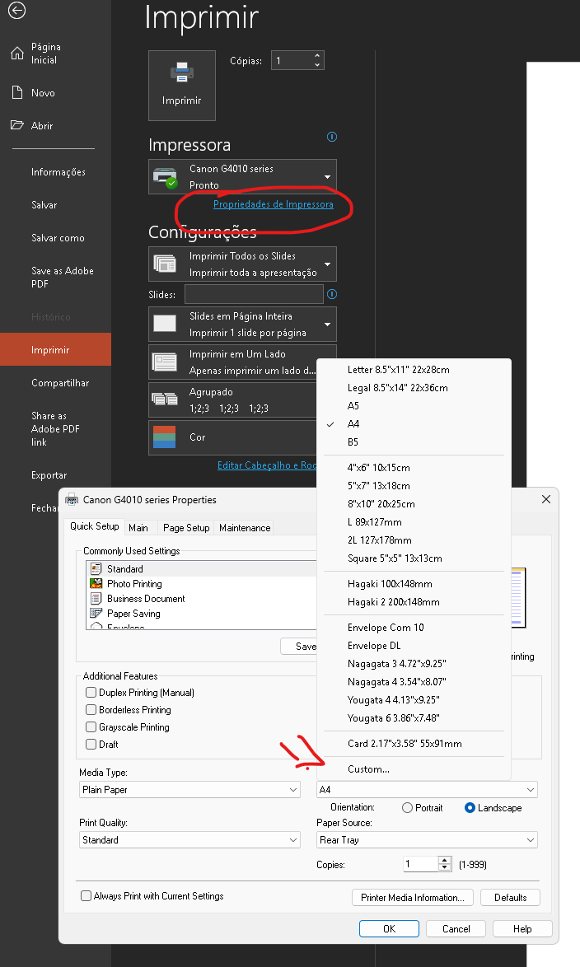
Task: Click the Imprimir Todos os Slides icon
Action: pos(165,264)
